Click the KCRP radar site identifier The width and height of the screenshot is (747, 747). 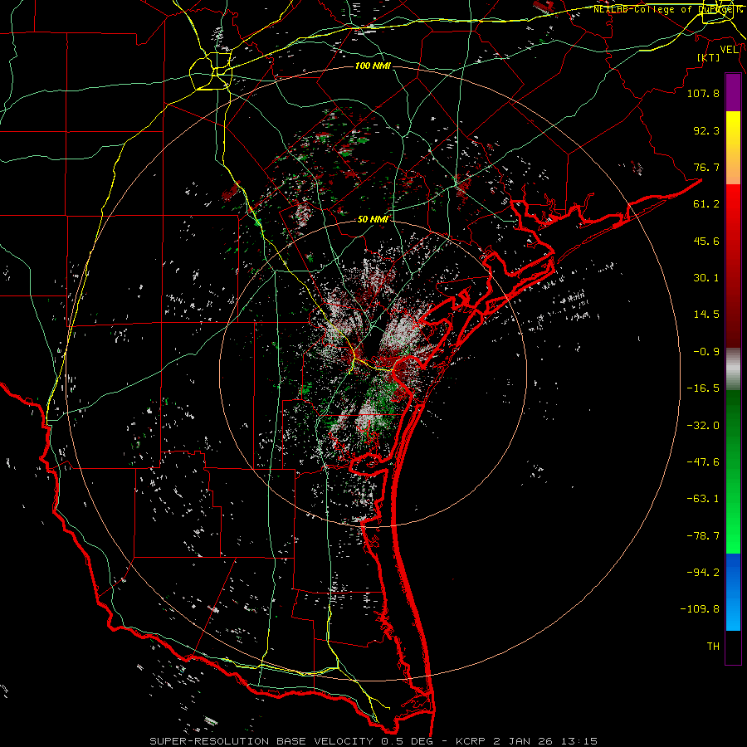click(x=471, y=741)
